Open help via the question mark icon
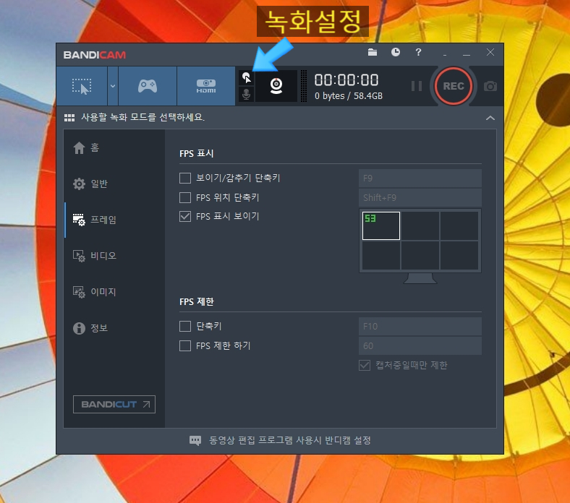Screen dimensions: 570x503 click(418, 52)
